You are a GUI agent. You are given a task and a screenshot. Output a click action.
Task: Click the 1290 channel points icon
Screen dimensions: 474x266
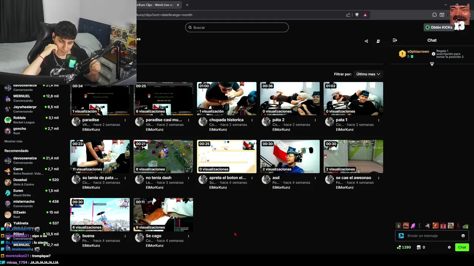tap(399, 247)
